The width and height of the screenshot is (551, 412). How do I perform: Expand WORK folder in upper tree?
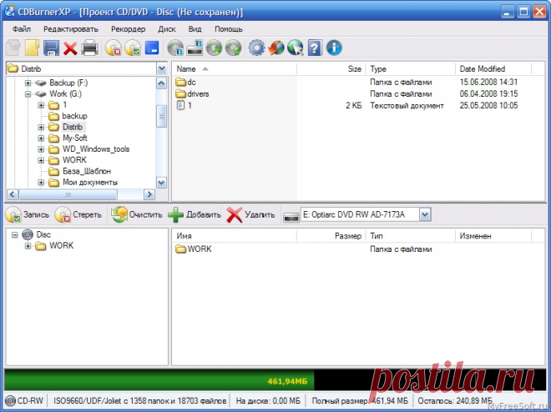coord(41,160)
